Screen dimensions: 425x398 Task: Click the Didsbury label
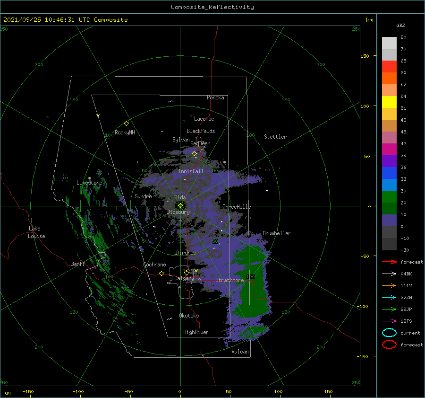click(178, 212)
